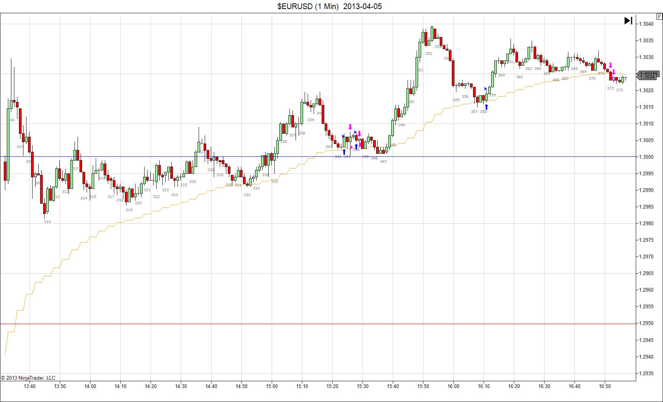This screenshot has width=663, height=402.
Task: Click the 13:40 time axis label
Action: coord(30,386)
